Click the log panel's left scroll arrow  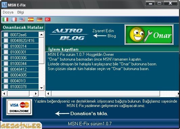coord(48,93)
